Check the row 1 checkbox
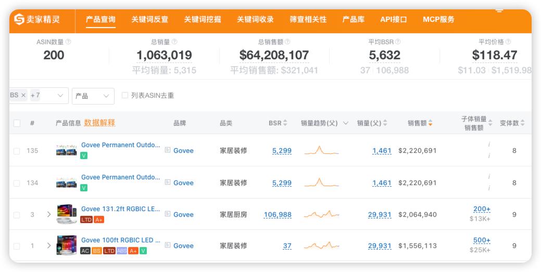This screenshot has height=272, width=541. point(17,246)
